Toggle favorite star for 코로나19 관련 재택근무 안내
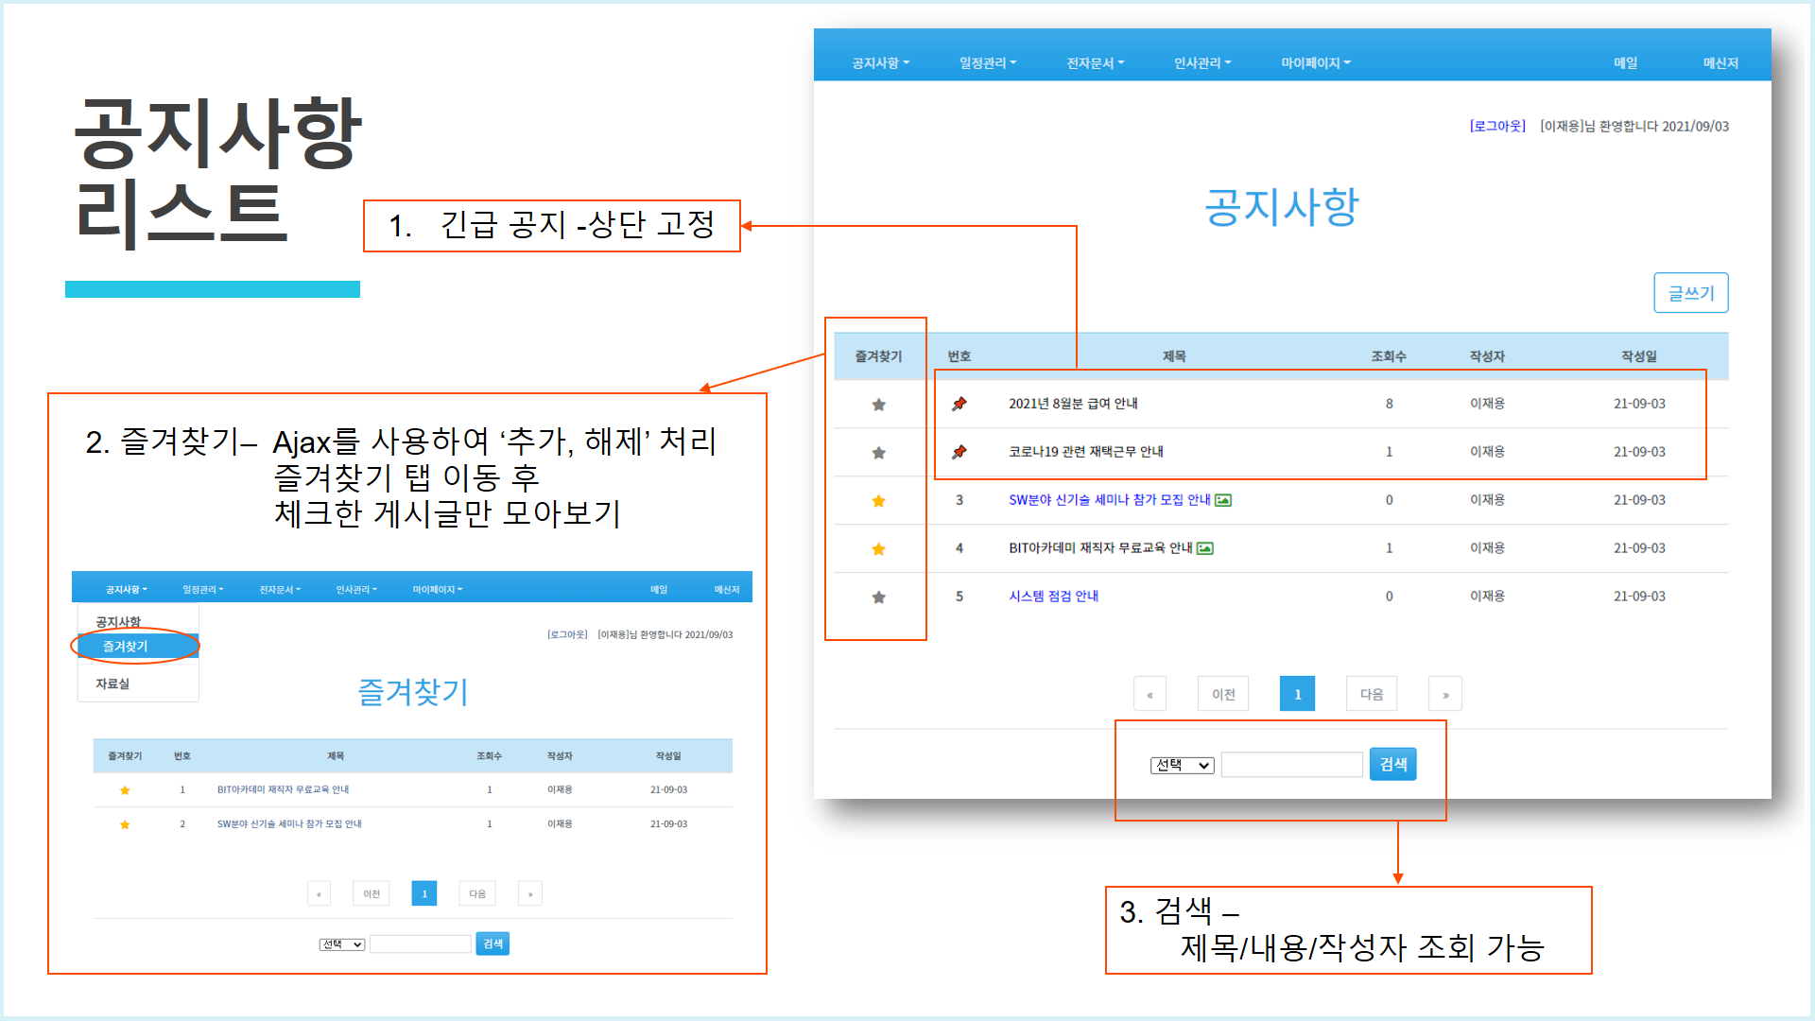Screen dimensions: 1815x1021 coord(878,453)
